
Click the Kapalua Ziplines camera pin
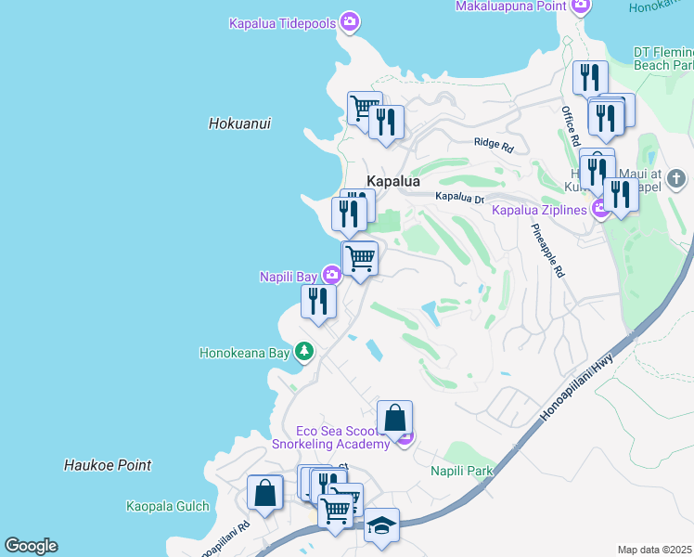pyautogui.click(x=600, y=209)
